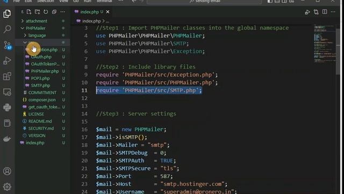This screenshot has height=194, width=344.
Task: Open the VERSION file
Action: 37,135
